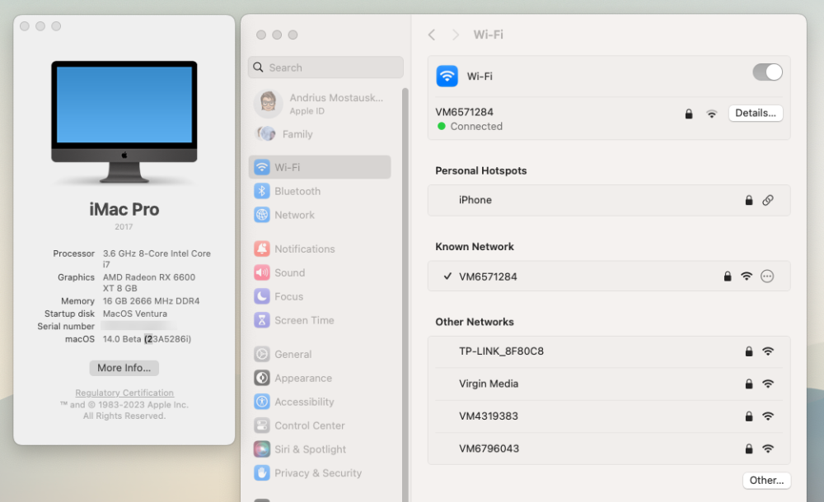Click macOS version 14.0 Beta text
The height and width of the screenshot is (502, 824).
point(147,339)
